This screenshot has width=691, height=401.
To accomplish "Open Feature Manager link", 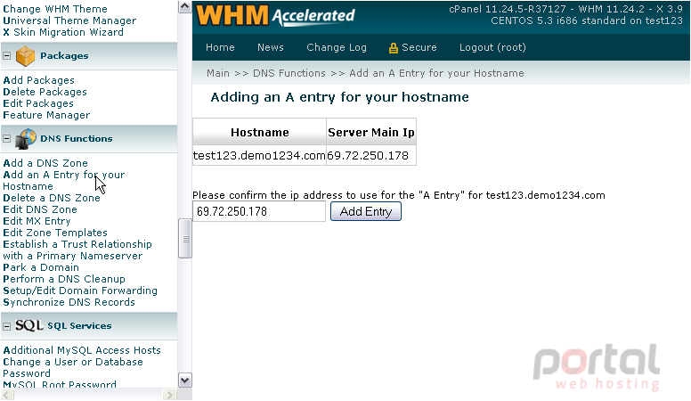I will pyautogui.click(x=46, y=115).
